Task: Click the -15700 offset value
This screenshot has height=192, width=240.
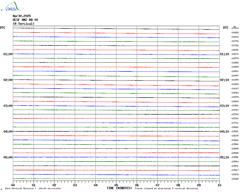Action: (x=235, y=118)
